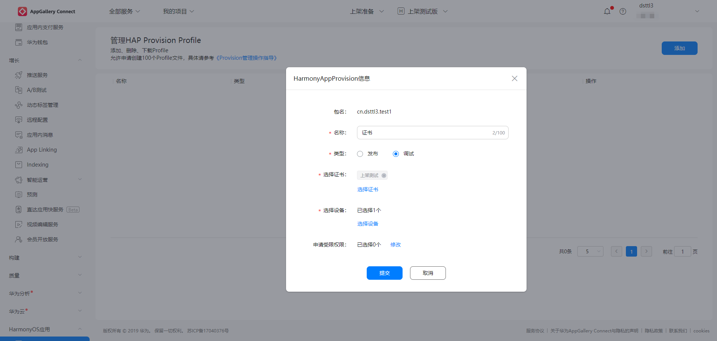The height and width of the screenshot is (341, 717).
Task: Open 直达应用快服务 sidebar icon
Action: click(19, 210)
